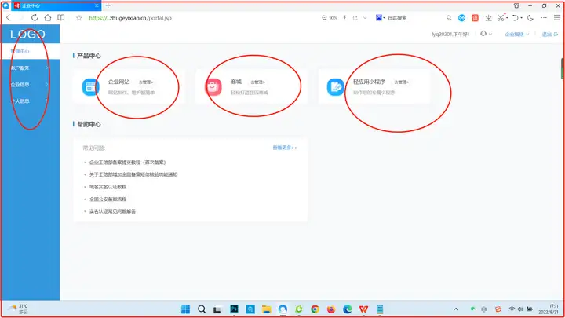
Task: Click the scissors screenshot tool icon
Action: 501,17
